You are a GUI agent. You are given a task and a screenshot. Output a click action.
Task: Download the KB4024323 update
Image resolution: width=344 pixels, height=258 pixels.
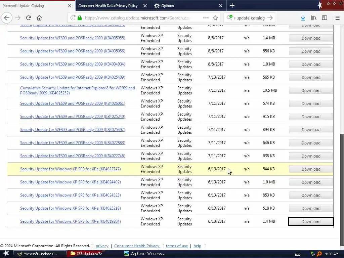(311, 195)
